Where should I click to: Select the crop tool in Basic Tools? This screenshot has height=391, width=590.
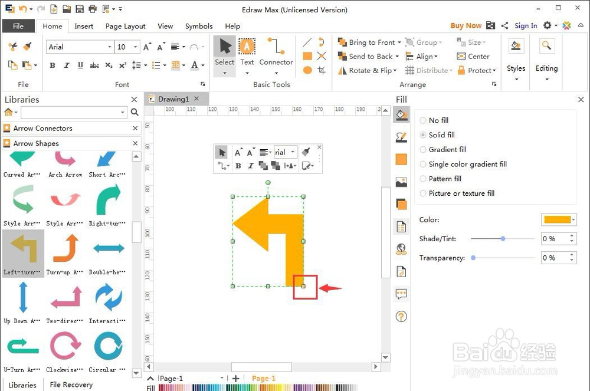click(322, 70)
